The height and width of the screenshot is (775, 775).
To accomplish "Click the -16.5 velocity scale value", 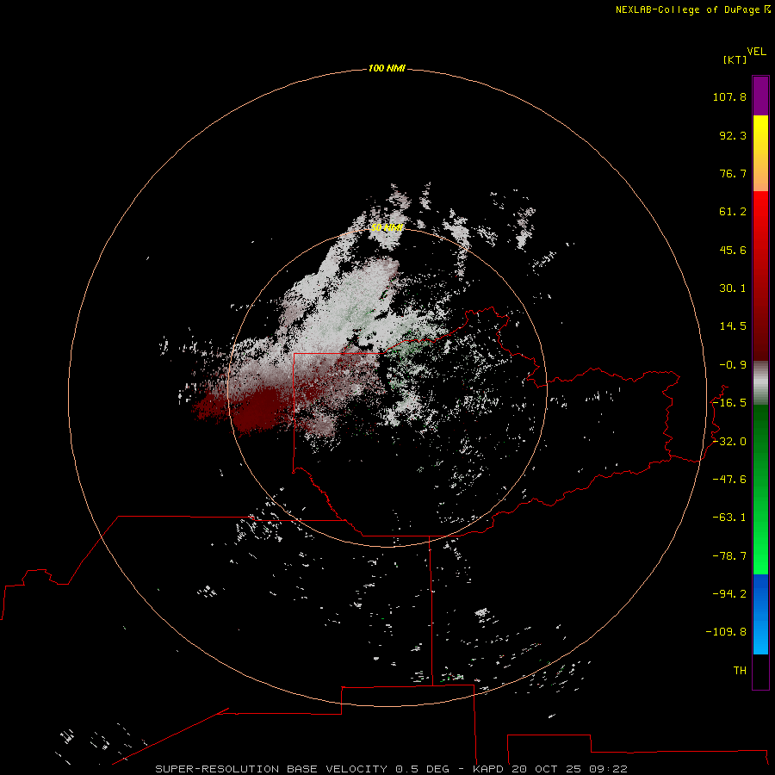I will point(729,403).
